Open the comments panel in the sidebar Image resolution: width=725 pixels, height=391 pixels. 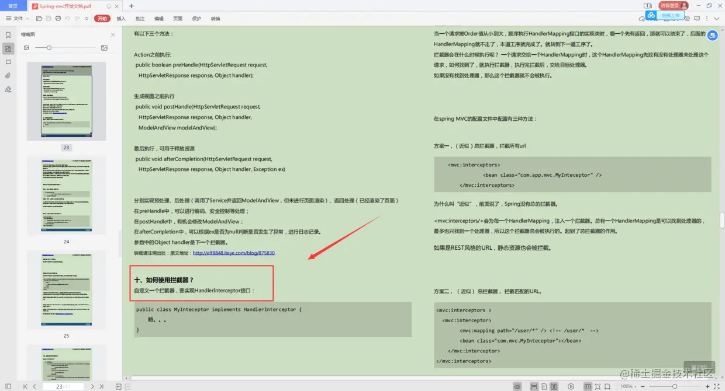8,62
